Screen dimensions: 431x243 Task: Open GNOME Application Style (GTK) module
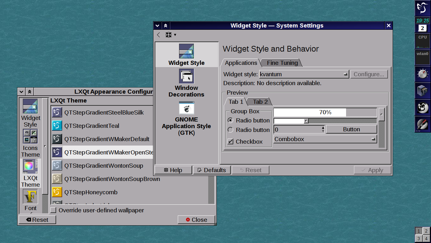point(186,119)
